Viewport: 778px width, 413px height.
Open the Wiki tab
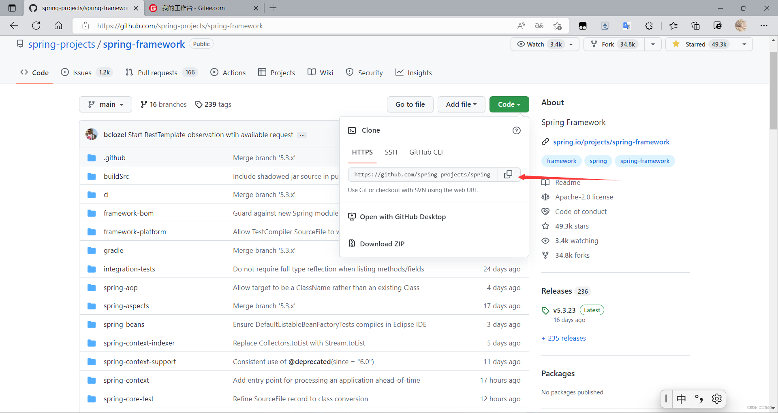(321, 72)
